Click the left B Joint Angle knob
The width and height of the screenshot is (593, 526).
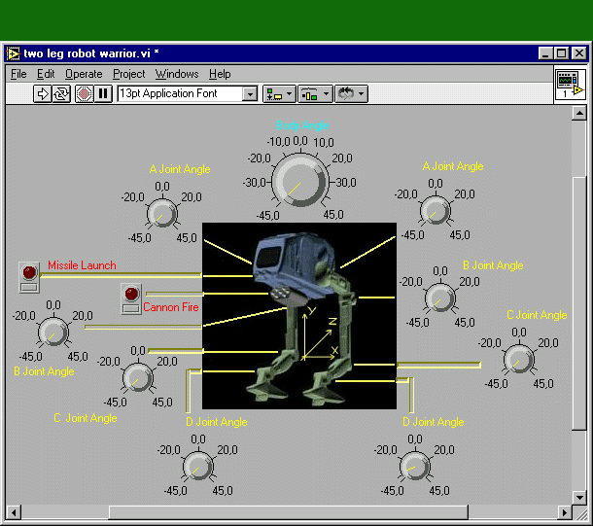click(53, 332)
